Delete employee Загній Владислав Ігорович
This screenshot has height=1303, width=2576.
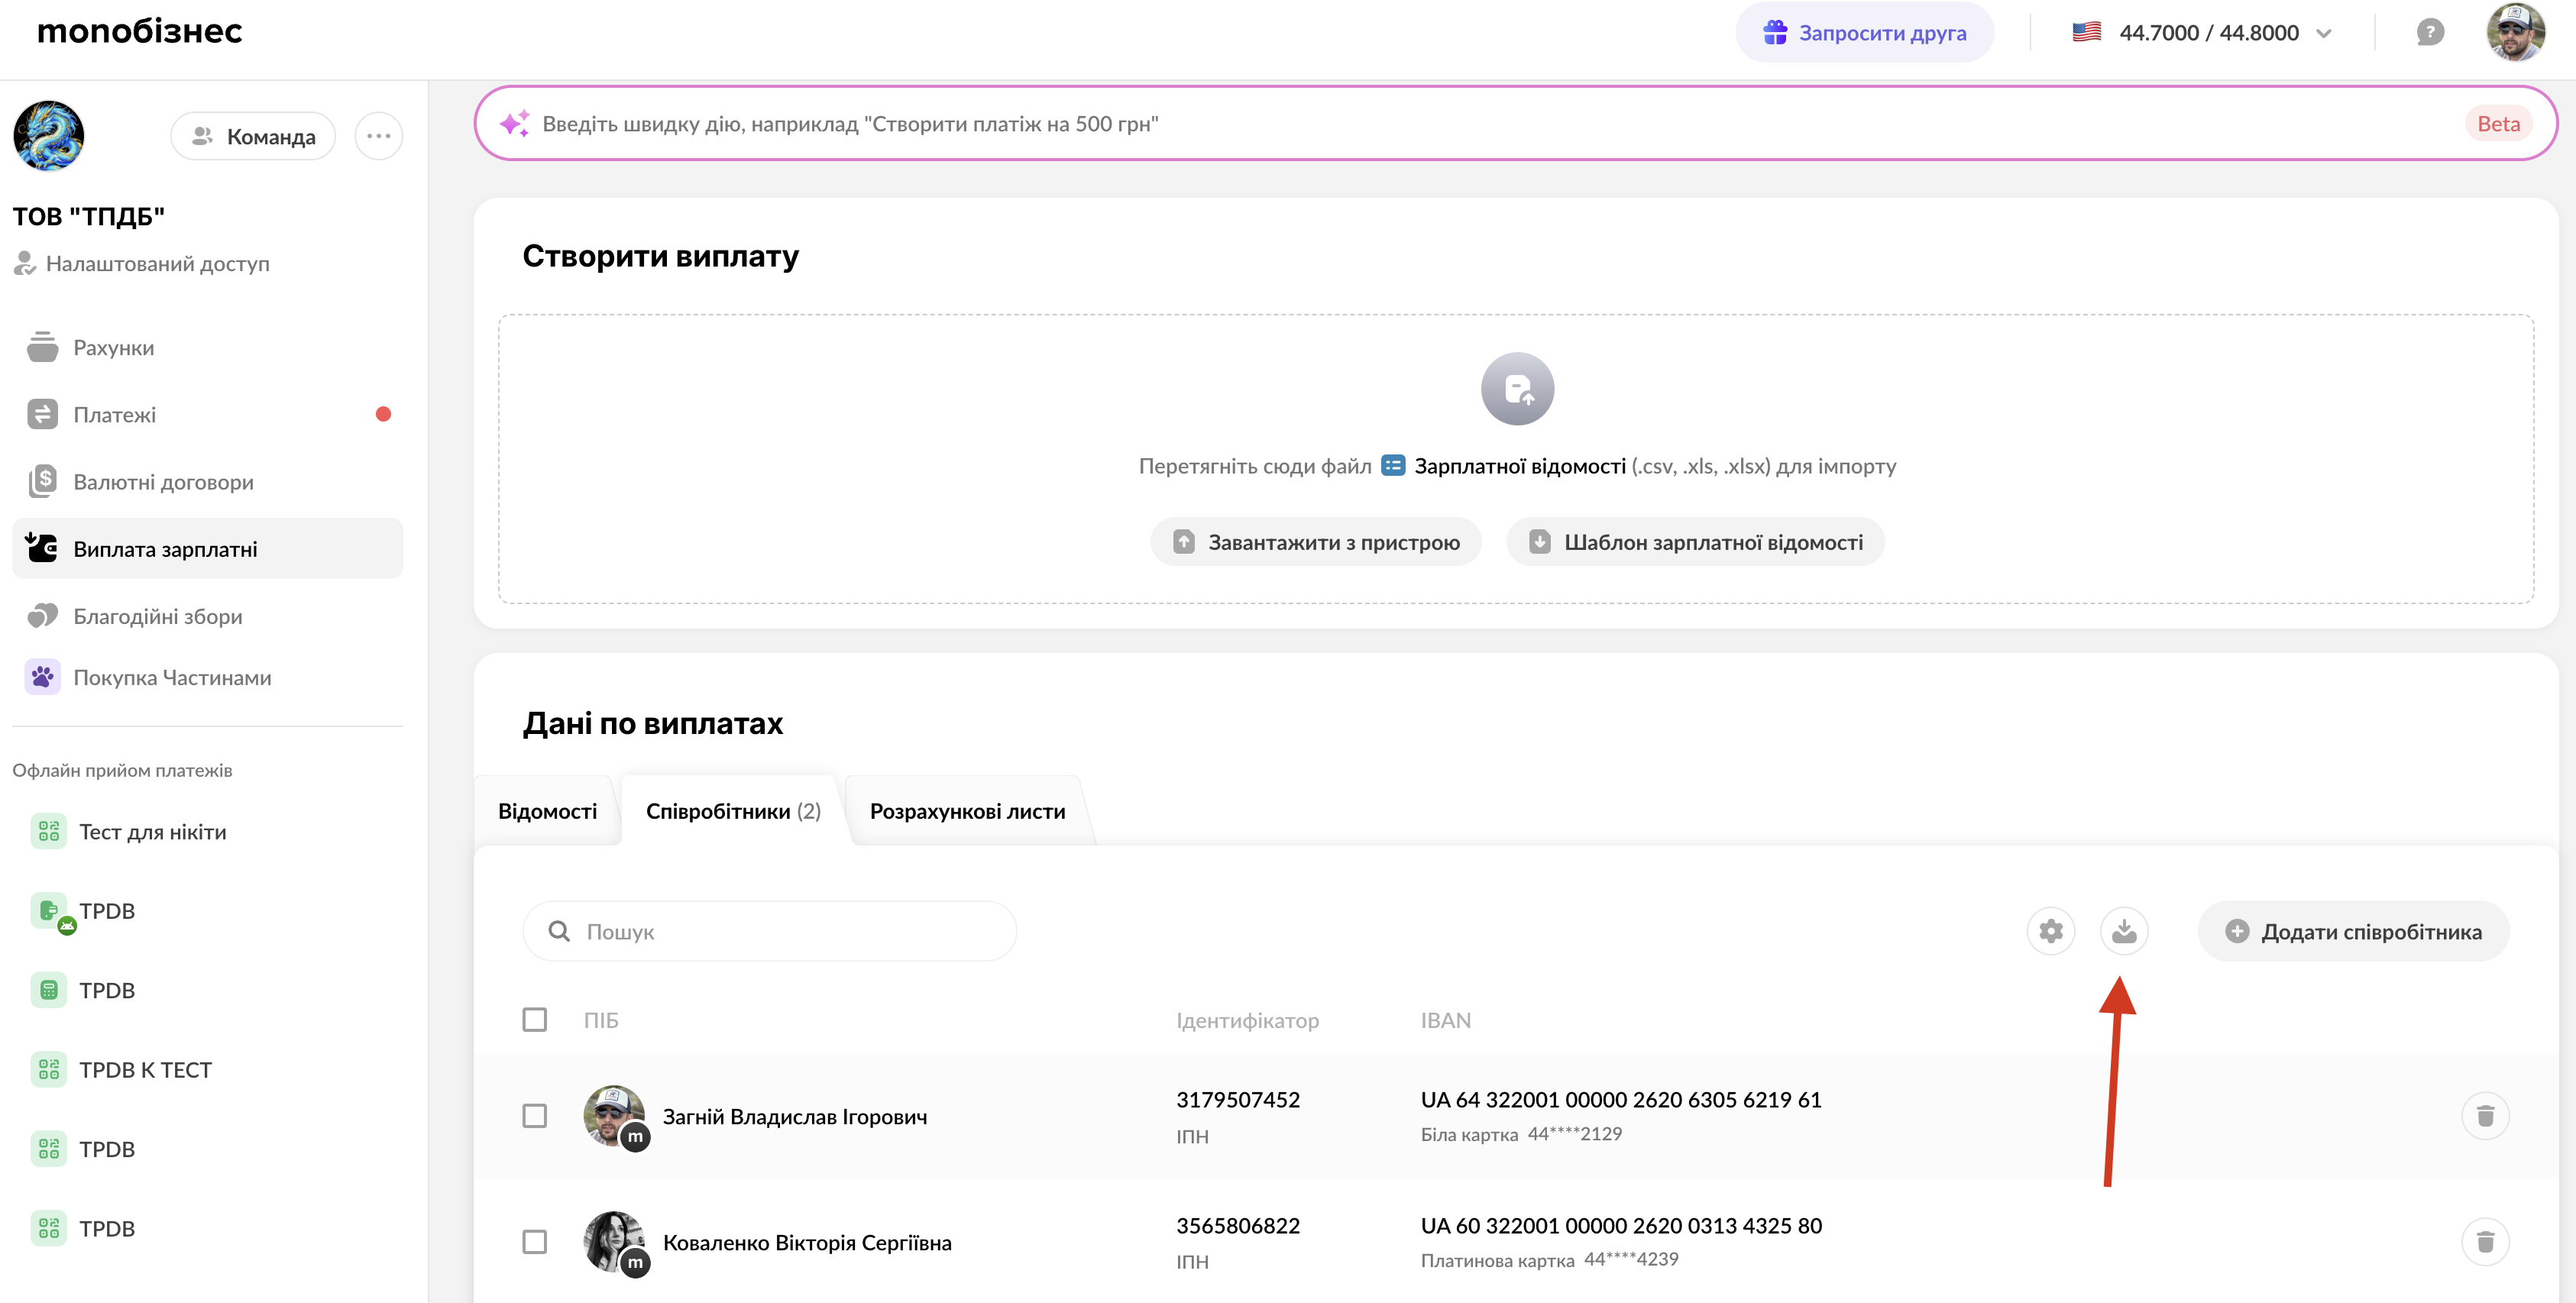(2485, 1115)
